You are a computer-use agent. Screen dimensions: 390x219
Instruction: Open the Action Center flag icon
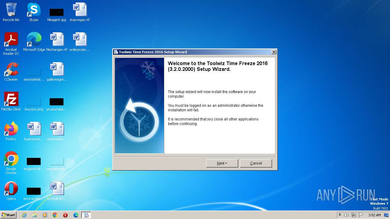click(x=361, y=215)
